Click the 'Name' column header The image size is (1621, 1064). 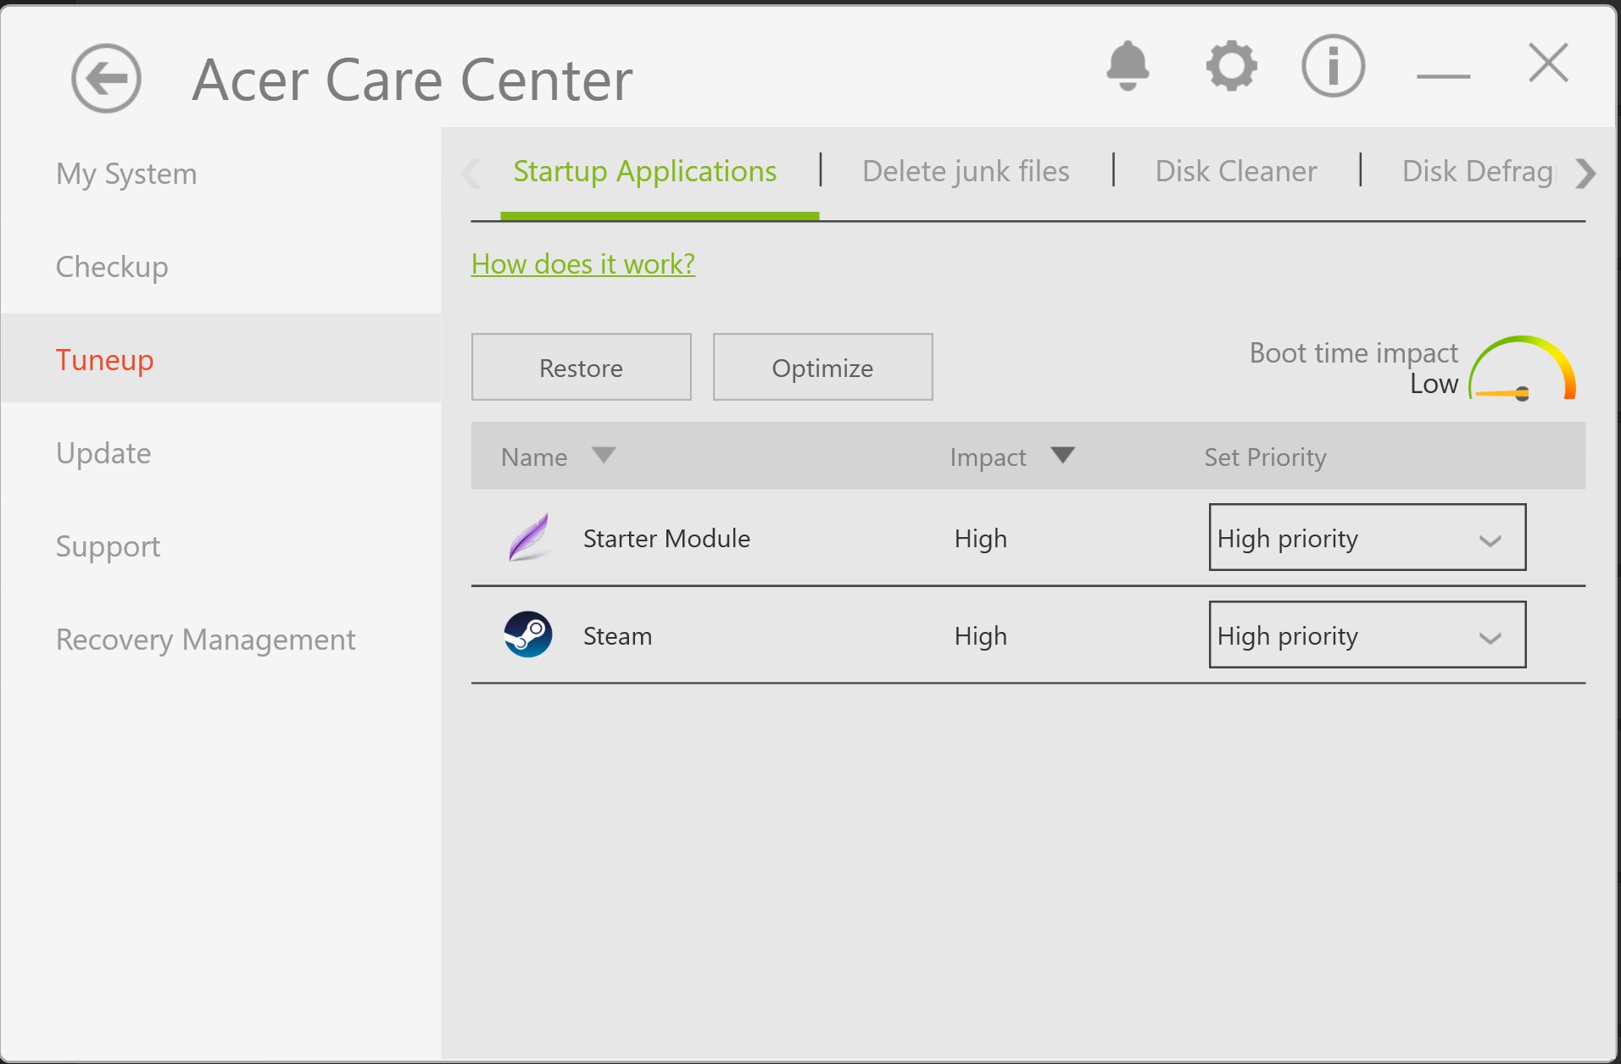(x=534, y=457)
